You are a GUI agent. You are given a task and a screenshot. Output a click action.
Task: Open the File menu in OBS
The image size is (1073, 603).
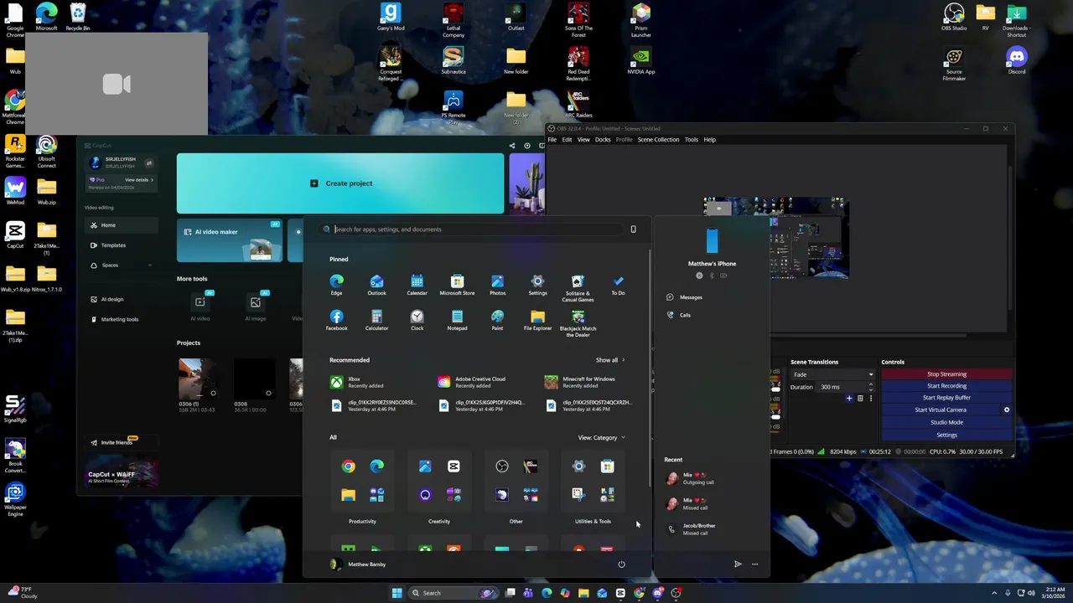552,140
